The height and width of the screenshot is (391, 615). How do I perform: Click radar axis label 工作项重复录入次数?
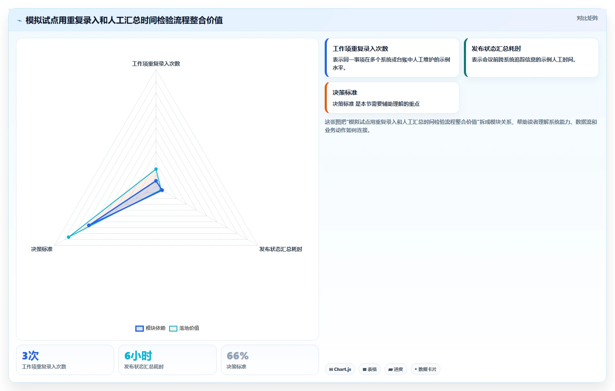[x=156, y=64]
